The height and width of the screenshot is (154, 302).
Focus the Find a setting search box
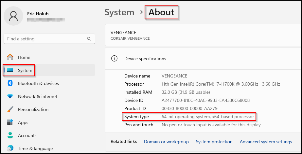click(x=46, y=39)
